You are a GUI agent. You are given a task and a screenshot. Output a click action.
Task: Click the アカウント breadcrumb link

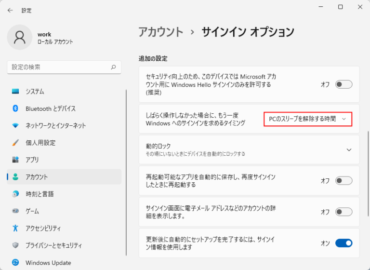coord(161,32)
